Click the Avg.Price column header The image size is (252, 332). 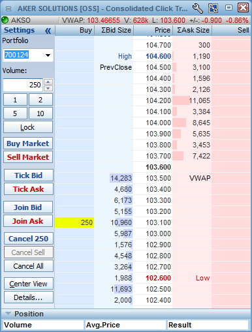[125, 325]
